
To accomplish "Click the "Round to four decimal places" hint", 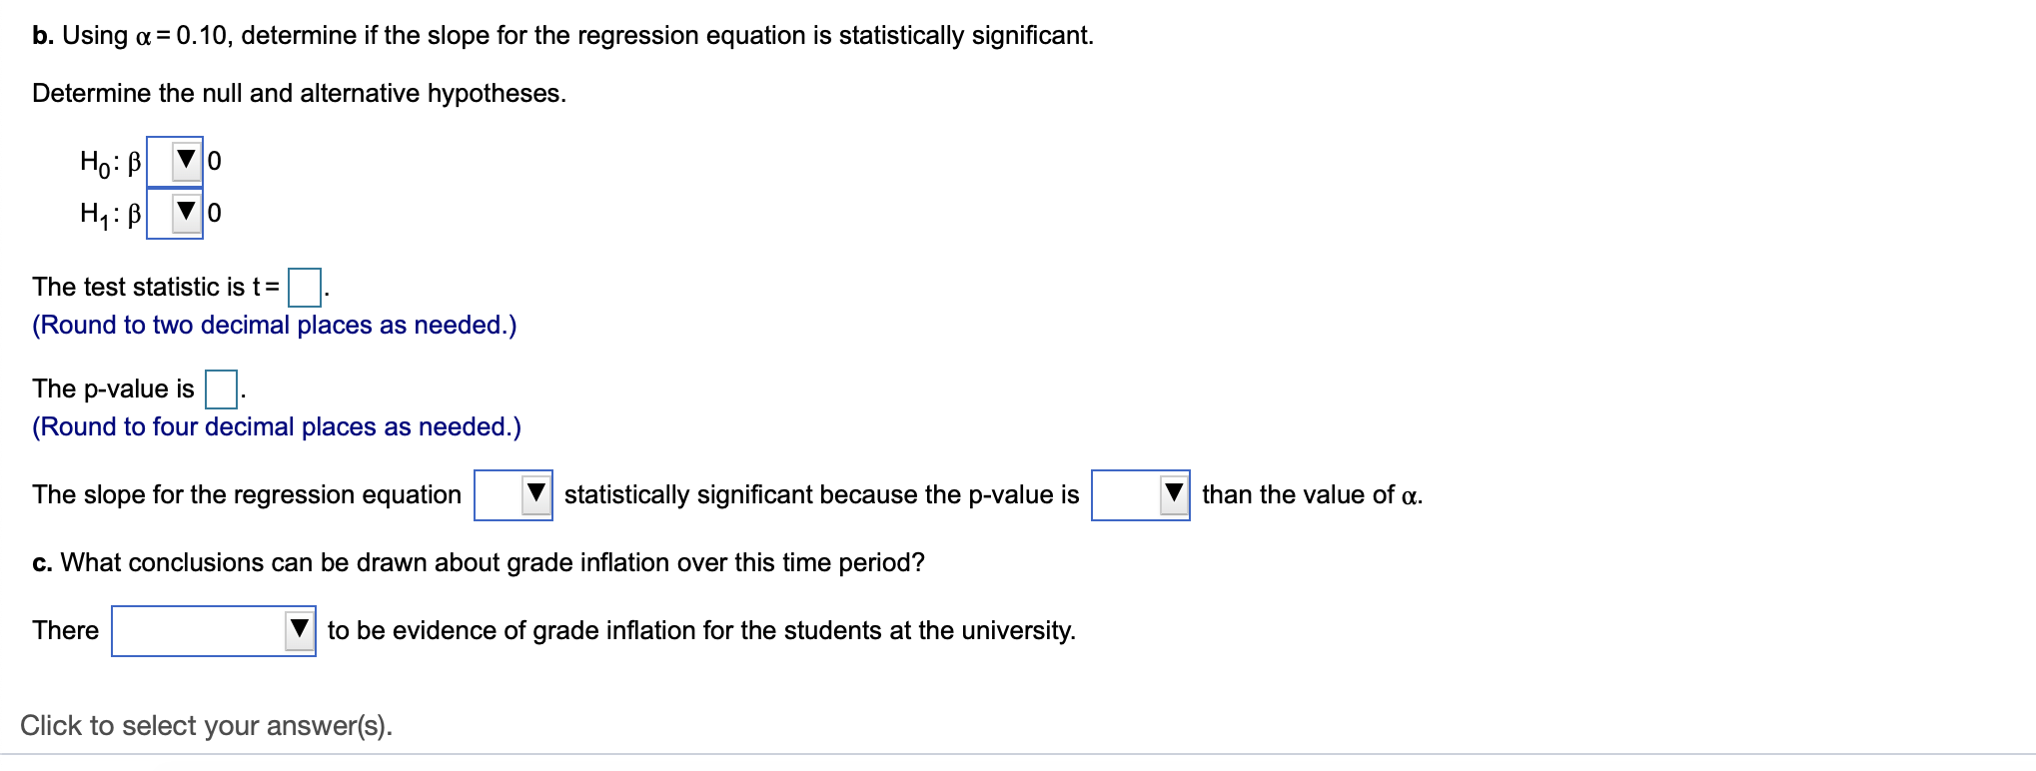I will [277, 427].
